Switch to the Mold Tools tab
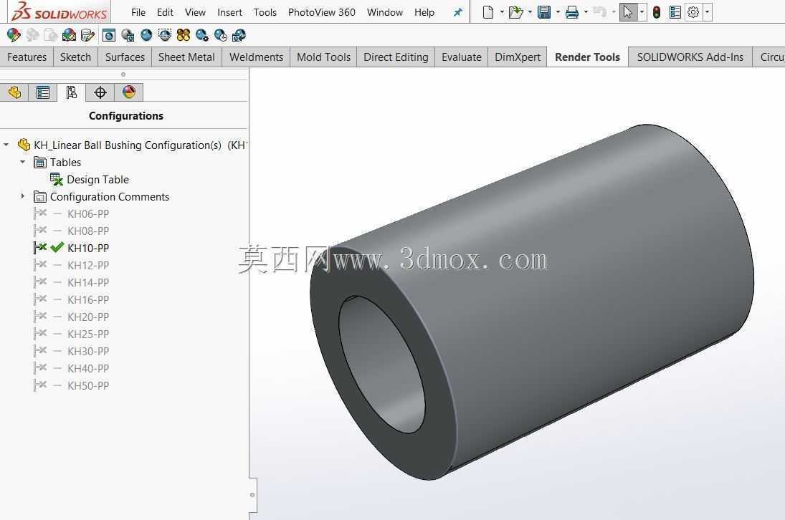The height and width of the screenshot is (520, 785). click(x=323, y=57)
